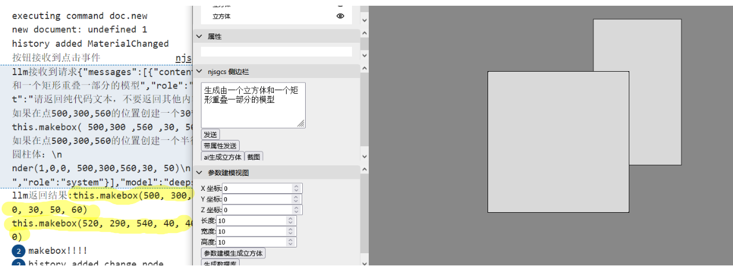The width and height of the screenshot is (733, 270).
Task: Collapse the njsgcs 侧边栏 panel
Action: click(199, 72)
